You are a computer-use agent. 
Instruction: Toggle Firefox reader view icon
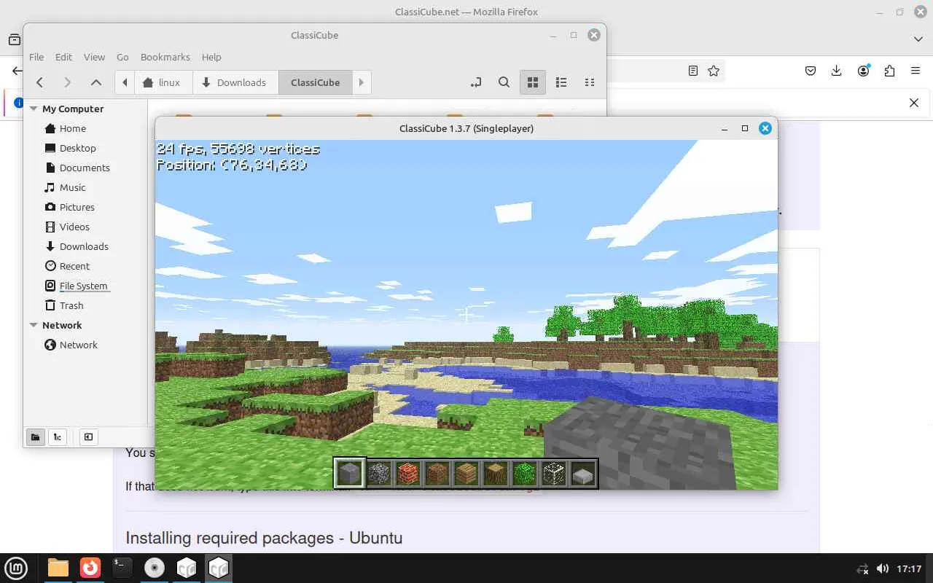click(x=693, y=71)
